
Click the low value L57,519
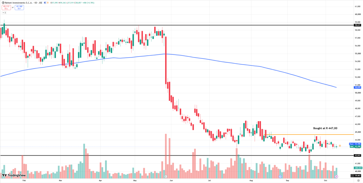coord(70,3)
